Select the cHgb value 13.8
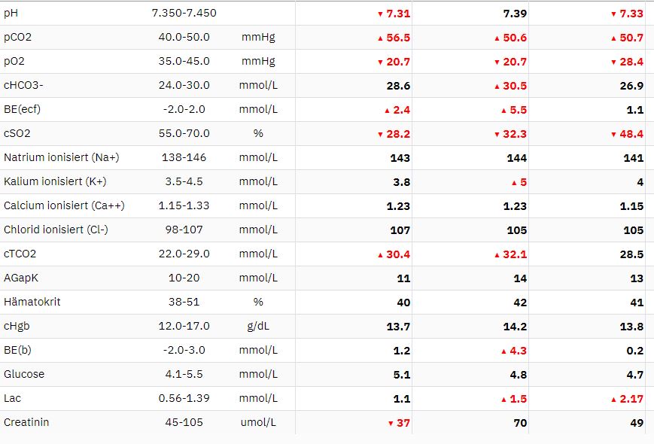The height and width of the screenshot is (444, 654). [631, 327]
